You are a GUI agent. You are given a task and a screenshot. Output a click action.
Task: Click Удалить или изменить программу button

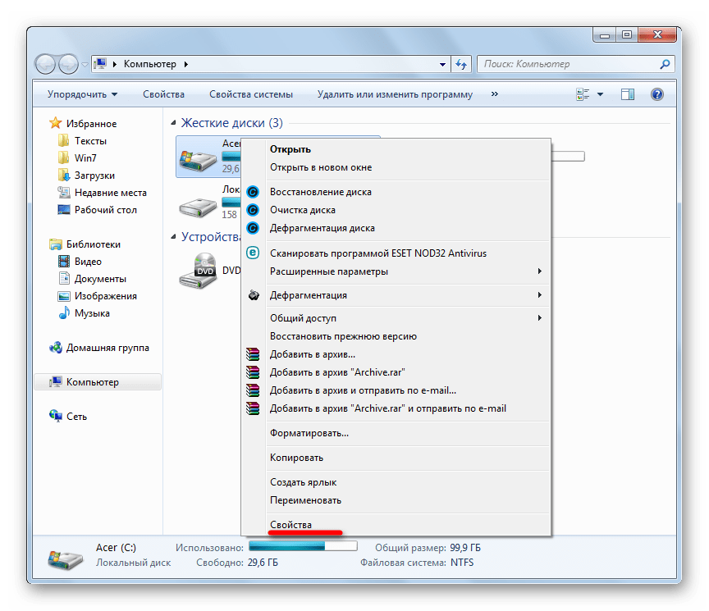point(395,94)
